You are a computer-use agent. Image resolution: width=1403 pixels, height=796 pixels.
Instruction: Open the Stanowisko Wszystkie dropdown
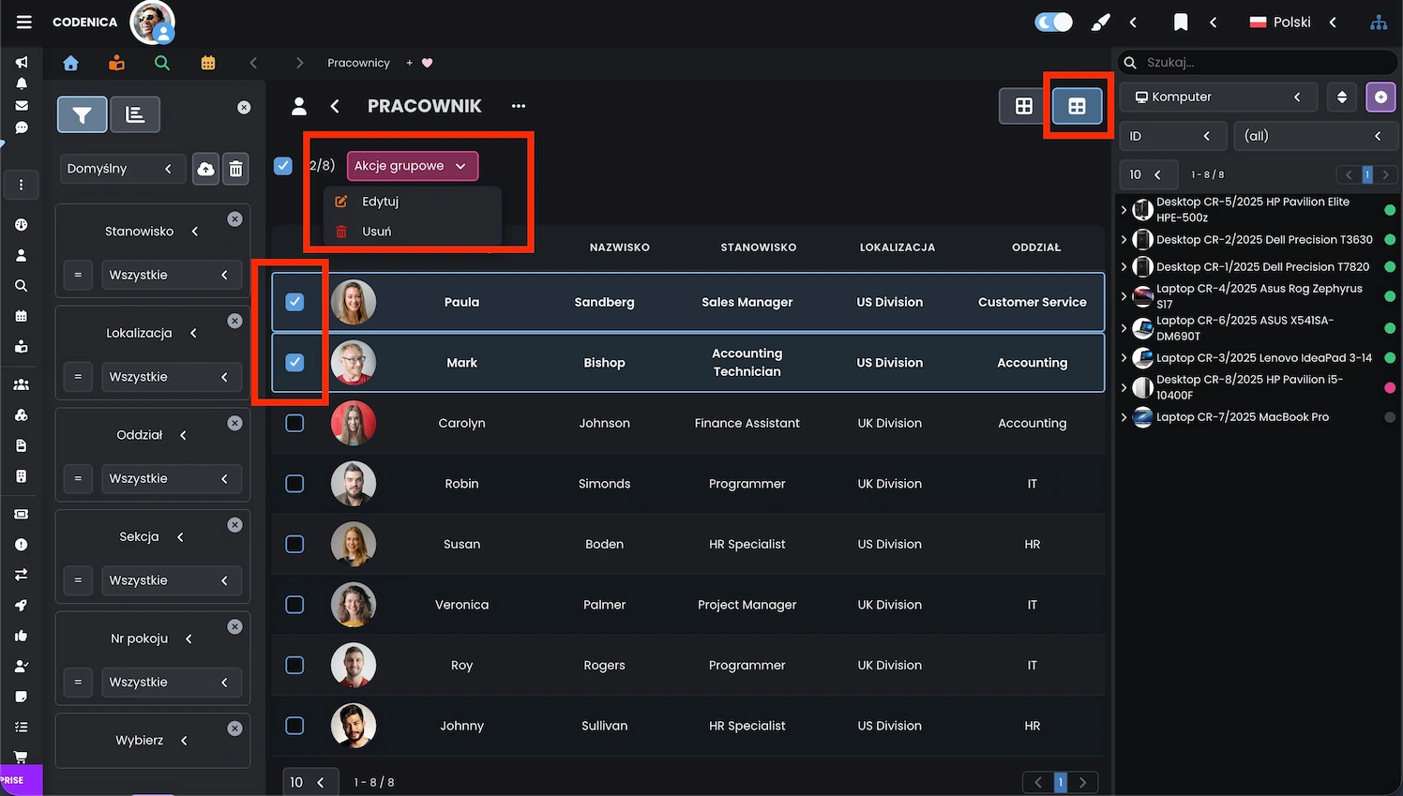coord(172,275)
